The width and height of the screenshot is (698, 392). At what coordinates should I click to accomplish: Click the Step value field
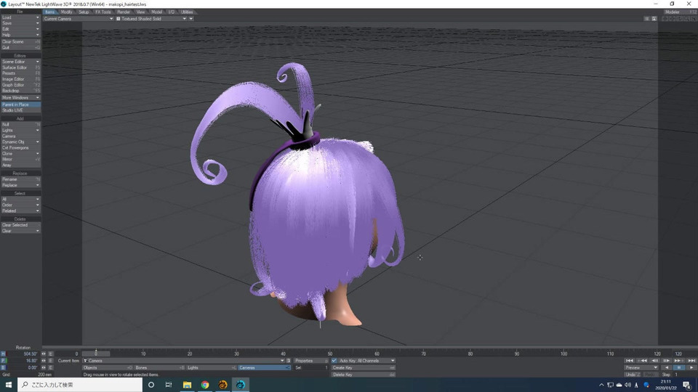click(x=685, y=375)
